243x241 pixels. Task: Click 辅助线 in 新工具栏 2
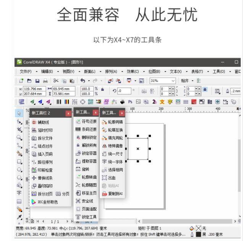(40, 122)
